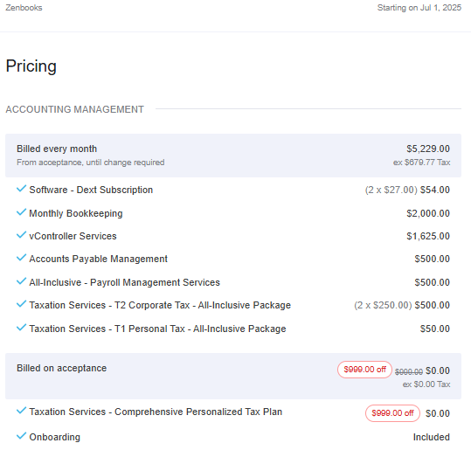Click the struck-through $999.00 original price
This screenshot has width=471, height=450.
pos(409,372)
